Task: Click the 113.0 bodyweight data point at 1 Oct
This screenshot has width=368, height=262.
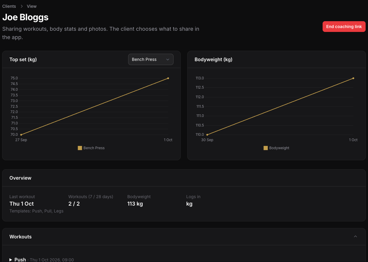Action: (x=353, y=78)
